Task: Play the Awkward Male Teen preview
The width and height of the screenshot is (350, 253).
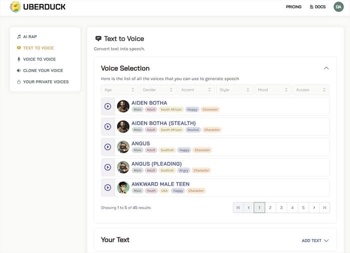Action: (107, 187)
